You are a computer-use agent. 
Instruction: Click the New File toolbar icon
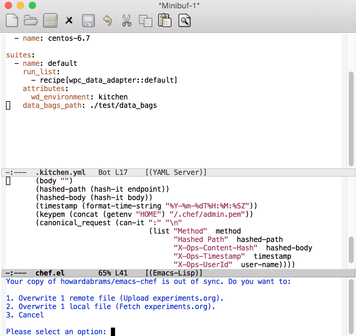pyautogui.click(x=12, y=21)
